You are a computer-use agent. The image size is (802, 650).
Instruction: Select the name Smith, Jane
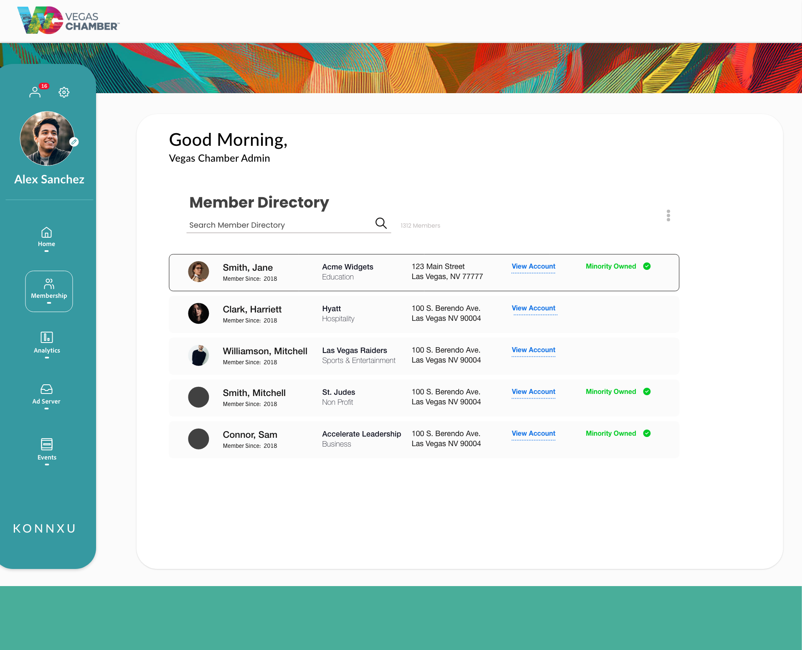point(248,268)
